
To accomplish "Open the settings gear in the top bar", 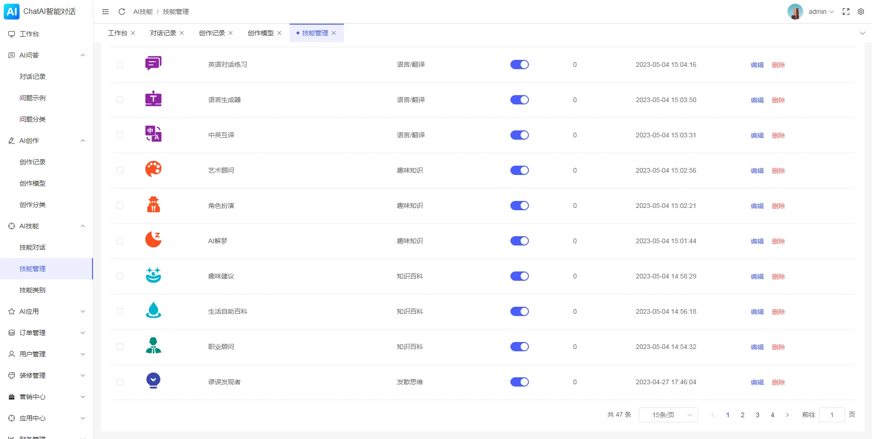I will (861, 12).
